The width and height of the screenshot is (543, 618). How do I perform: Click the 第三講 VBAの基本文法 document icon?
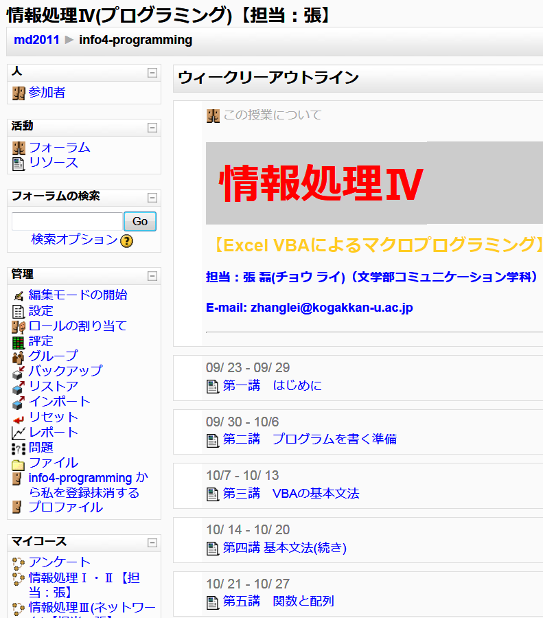point(212,494)
